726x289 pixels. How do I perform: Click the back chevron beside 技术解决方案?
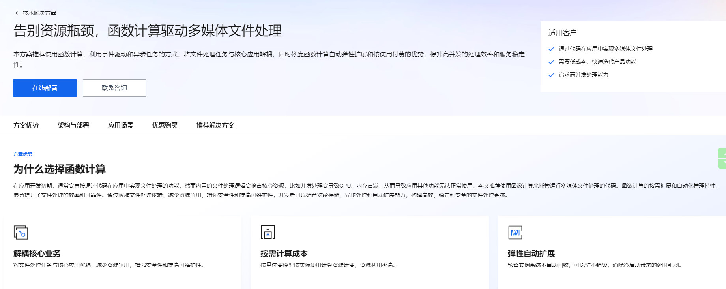pos(17,13)
